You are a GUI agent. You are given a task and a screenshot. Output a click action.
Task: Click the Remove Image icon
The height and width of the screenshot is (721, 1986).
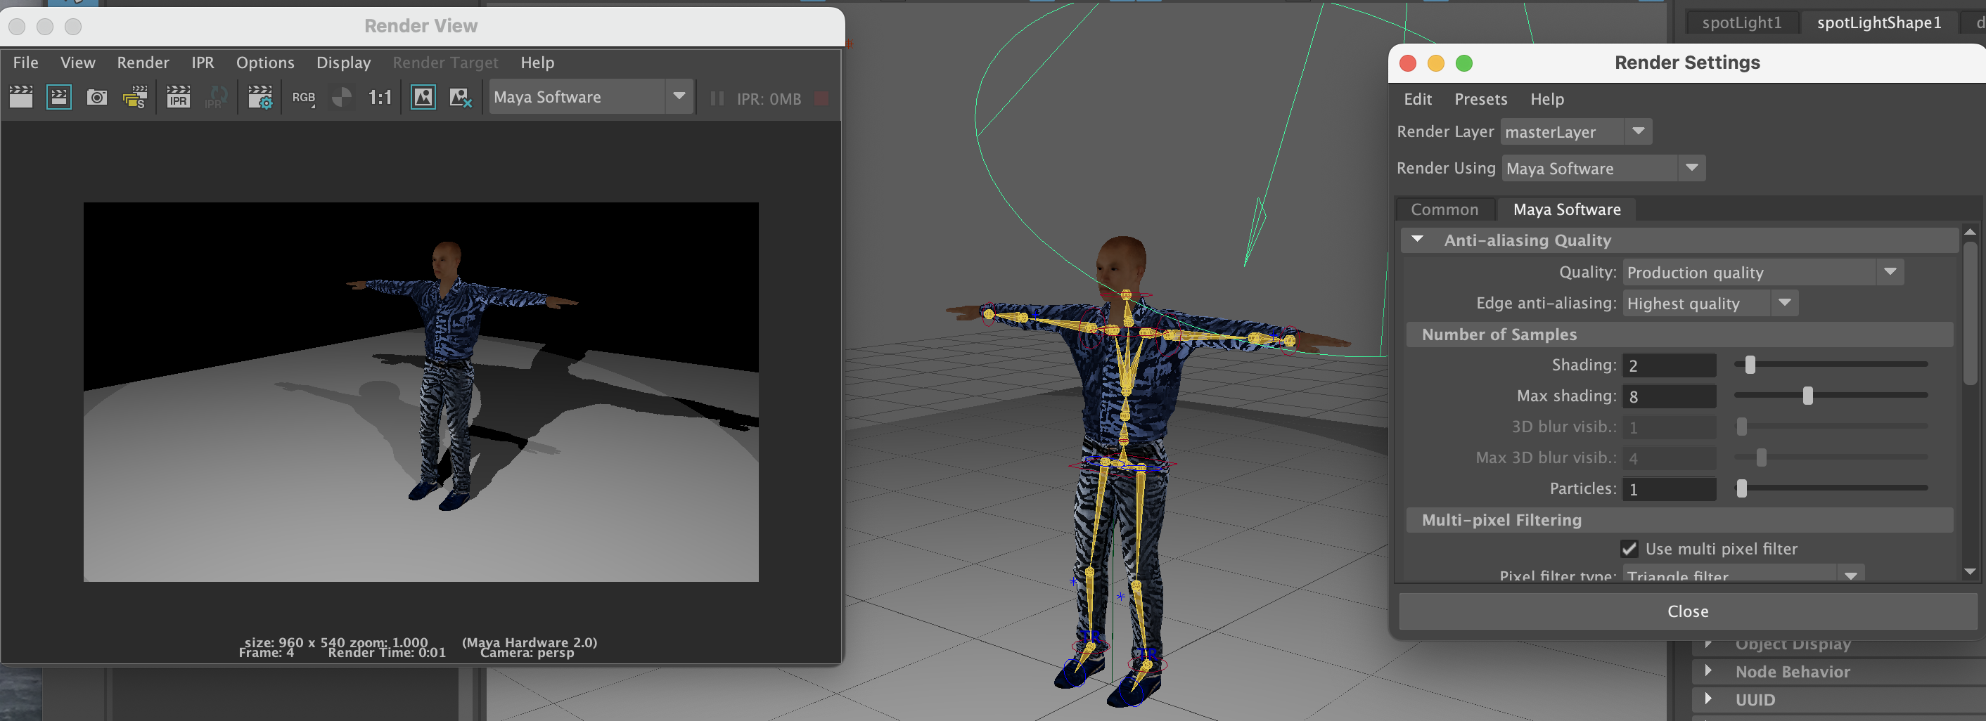point(460,97)
